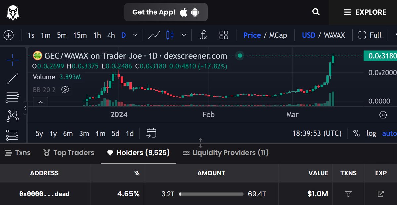The width and height of the screenshot is (397, 205).
Task: Filter transactions for 0x0000...dead holder
Action: tap(348, 194)
